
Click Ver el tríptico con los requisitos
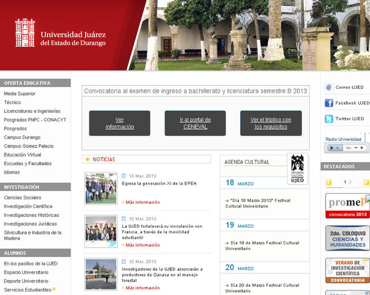tap(270, 123)
